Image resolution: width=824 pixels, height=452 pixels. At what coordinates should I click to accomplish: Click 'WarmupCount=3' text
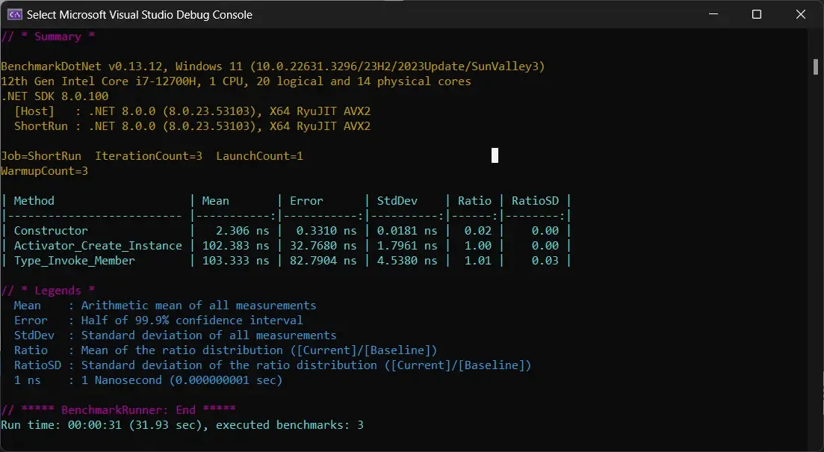point(45,171)
